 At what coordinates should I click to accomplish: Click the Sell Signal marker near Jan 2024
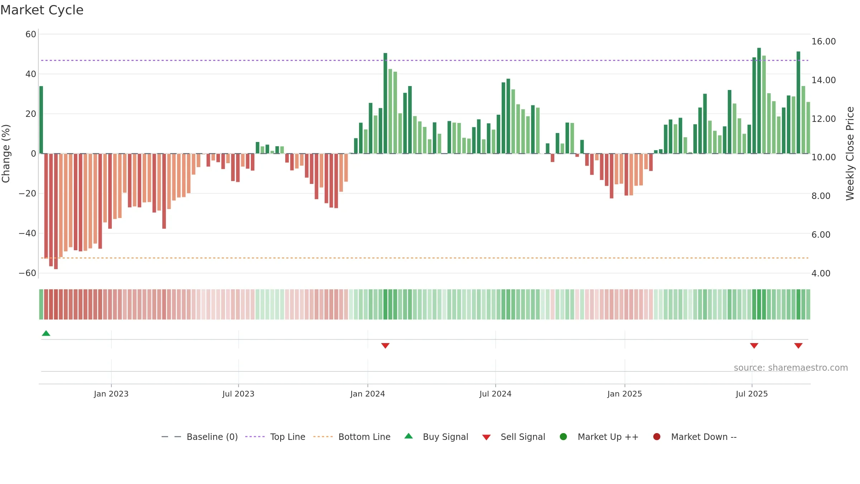coord(385,346)
